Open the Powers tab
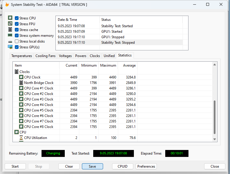Screen dimensions: 230x174 click(x=81, y=56)
